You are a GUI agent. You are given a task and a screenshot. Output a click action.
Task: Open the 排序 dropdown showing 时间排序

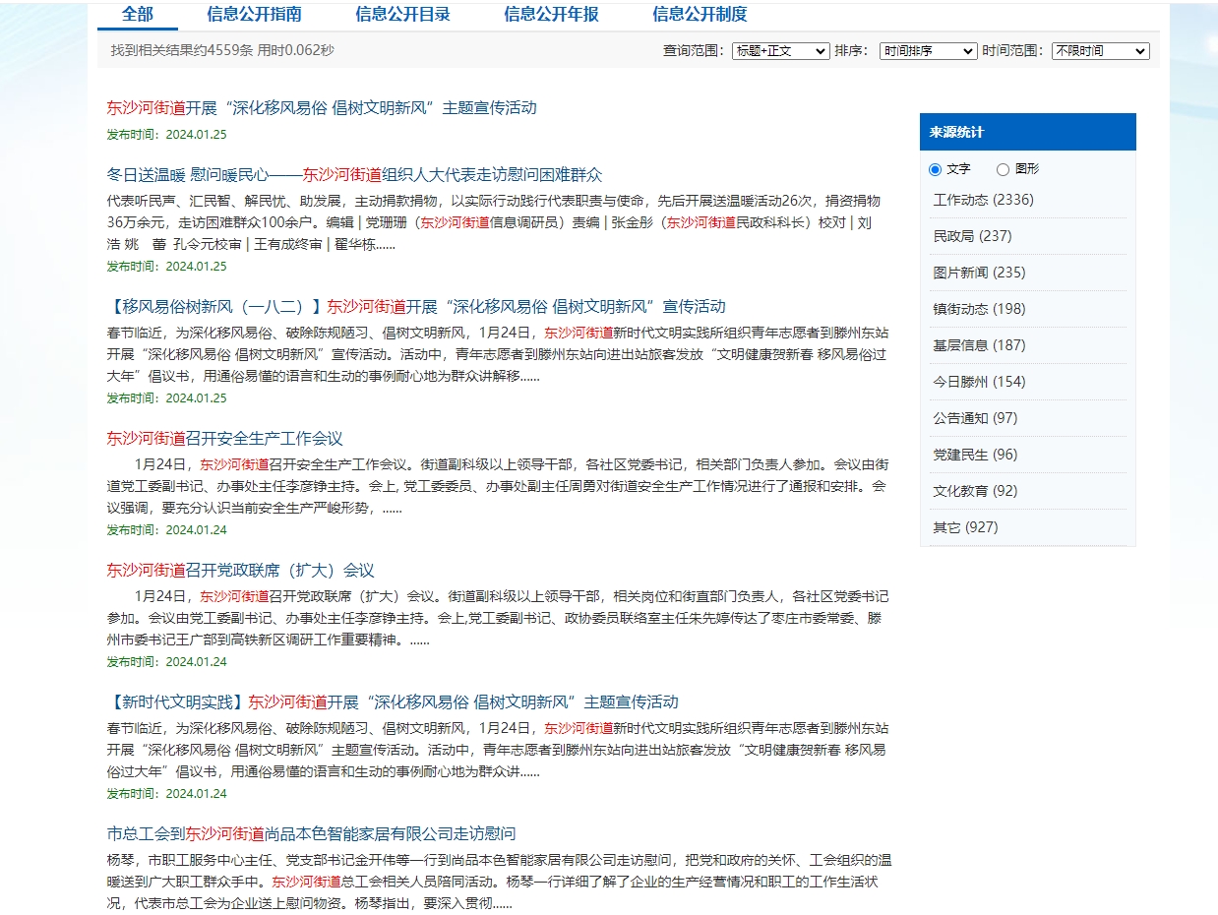[928, 51]
